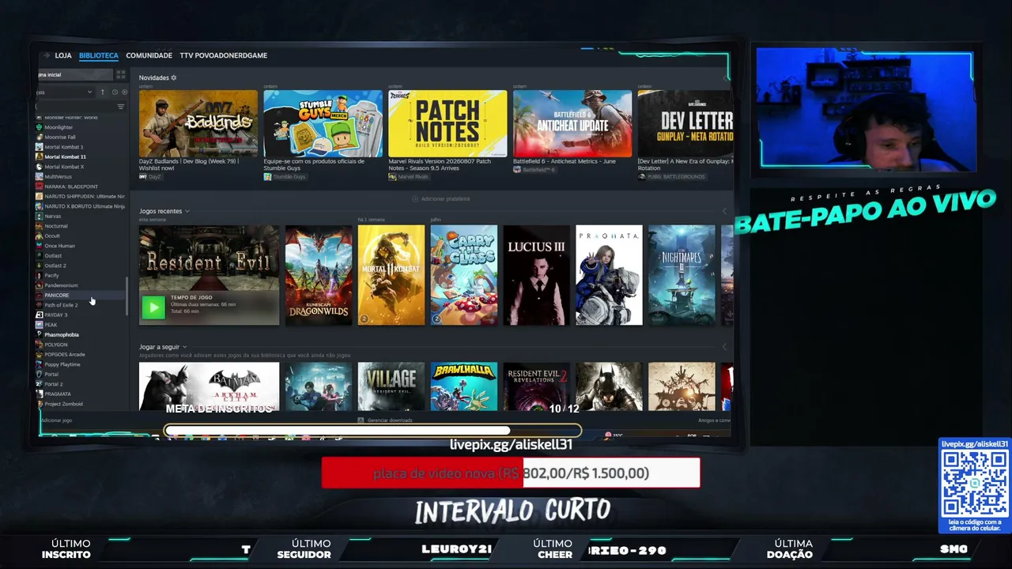
Task: Switch to the BIBLIOTECA tab
Action: point(99,55)
